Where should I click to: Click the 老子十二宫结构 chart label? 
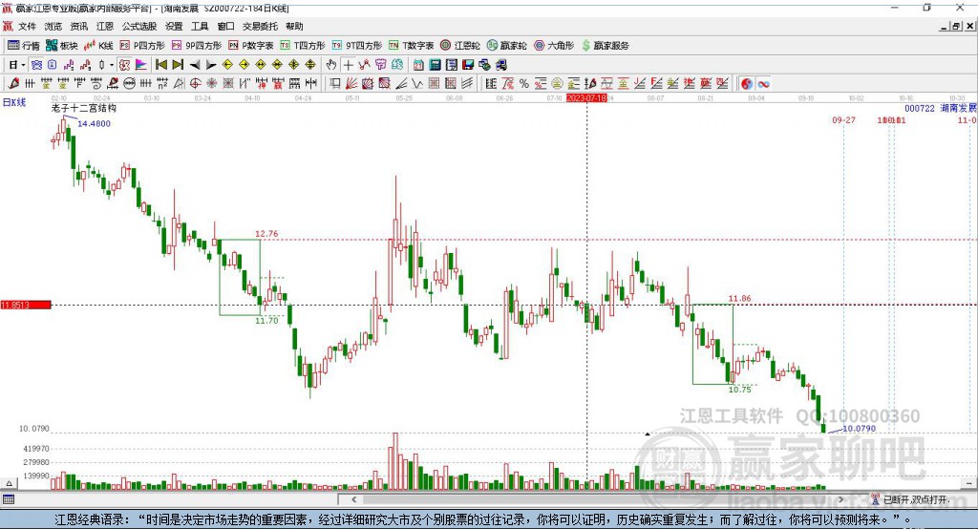tap(84, 108)
